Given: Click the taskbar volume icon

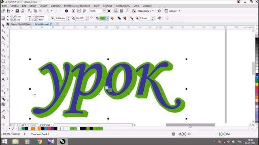Looking at the screenshot, I should (228, 141).
